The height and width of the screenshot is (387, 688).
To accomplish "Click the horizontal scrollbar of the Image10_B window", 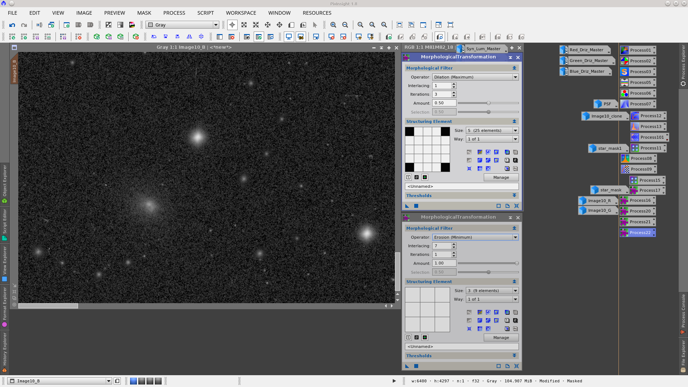I will point(48,306).
